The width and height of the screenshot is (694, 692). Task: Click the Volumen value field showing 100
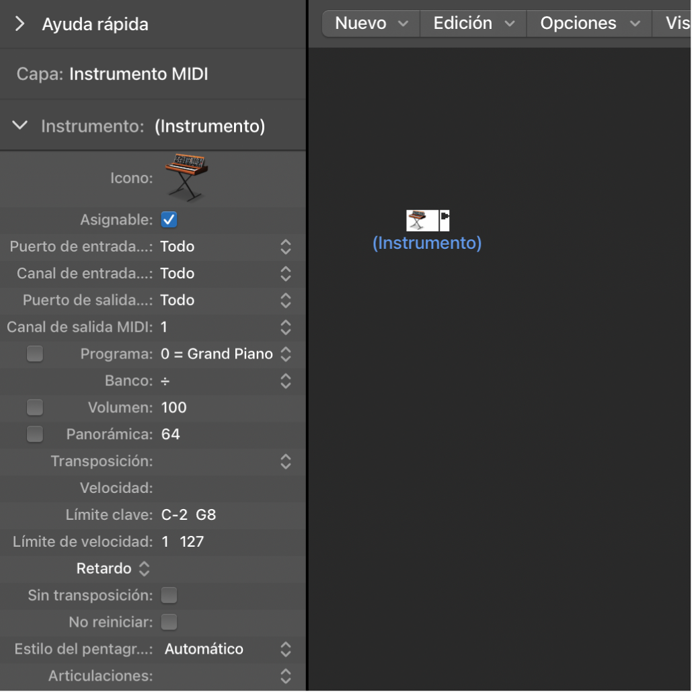(174, 408)
